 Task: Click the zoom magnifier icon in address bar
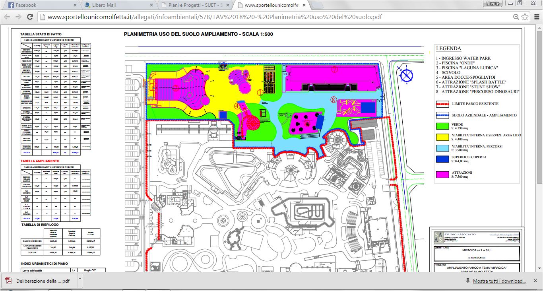click(516, 17)
